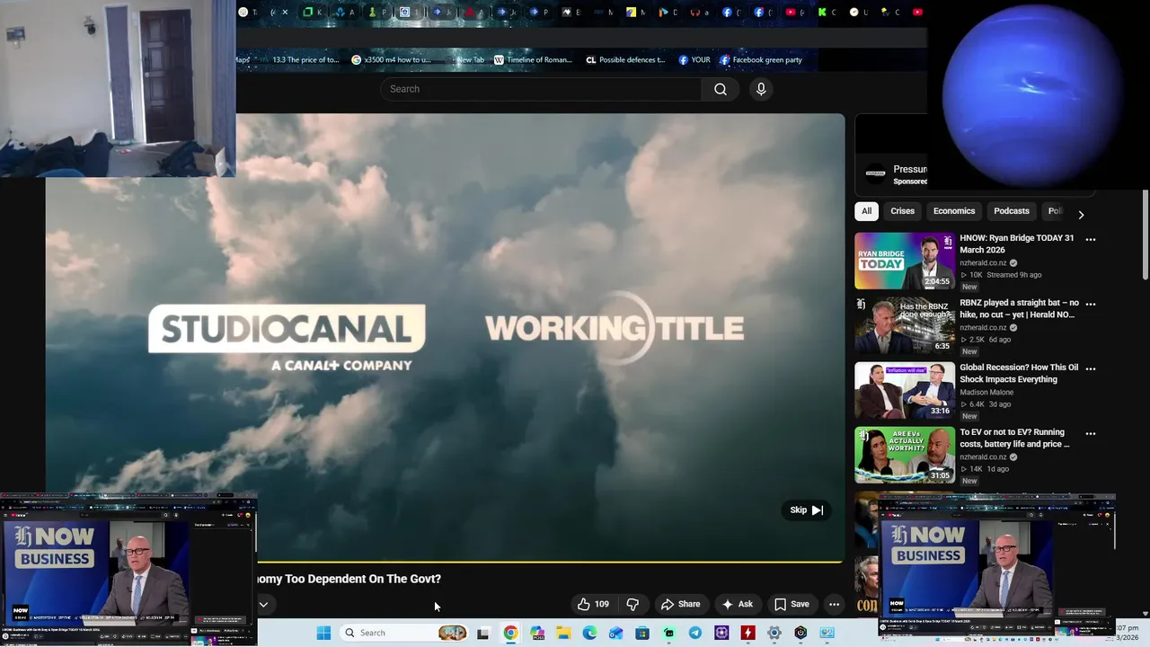
Task: Open Windows Settings gear in taskbar
Action: pyautogui.click(x=774, y=633)
